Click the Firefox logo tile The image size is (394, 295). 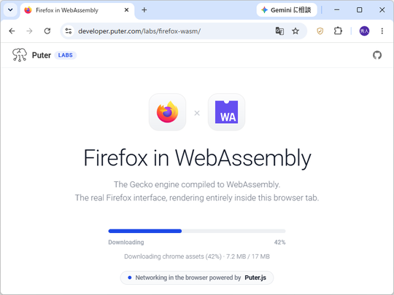click(167, 112)
